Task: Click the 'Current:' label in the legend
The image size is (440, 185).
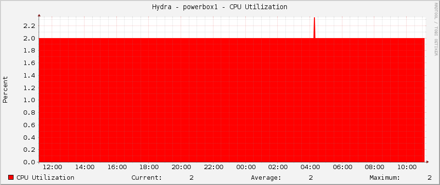Action: tap(147, 177)
